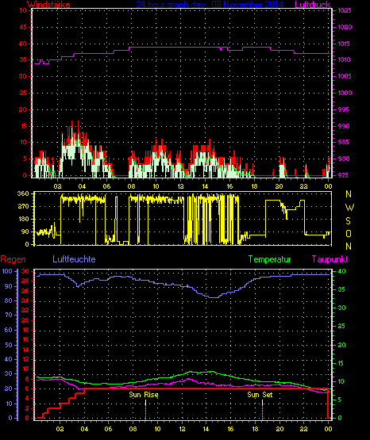
Task: Click red 50 on the Windstärke axis
Action: point(23,10)
